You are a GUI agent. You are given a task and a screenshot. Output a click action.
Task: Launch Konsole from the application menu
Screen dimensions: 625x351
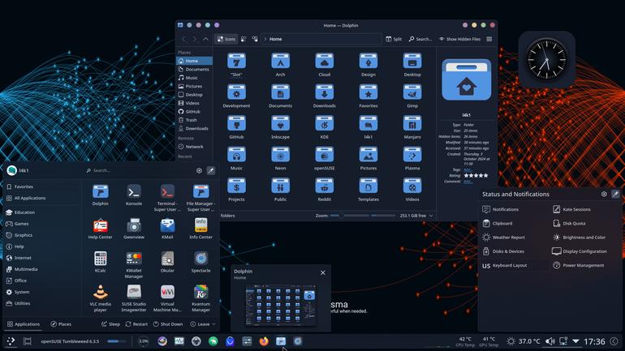pos(134,195)
